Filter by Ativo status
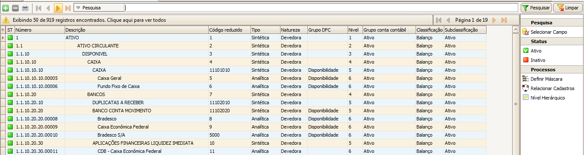 (x=532, y=51)
